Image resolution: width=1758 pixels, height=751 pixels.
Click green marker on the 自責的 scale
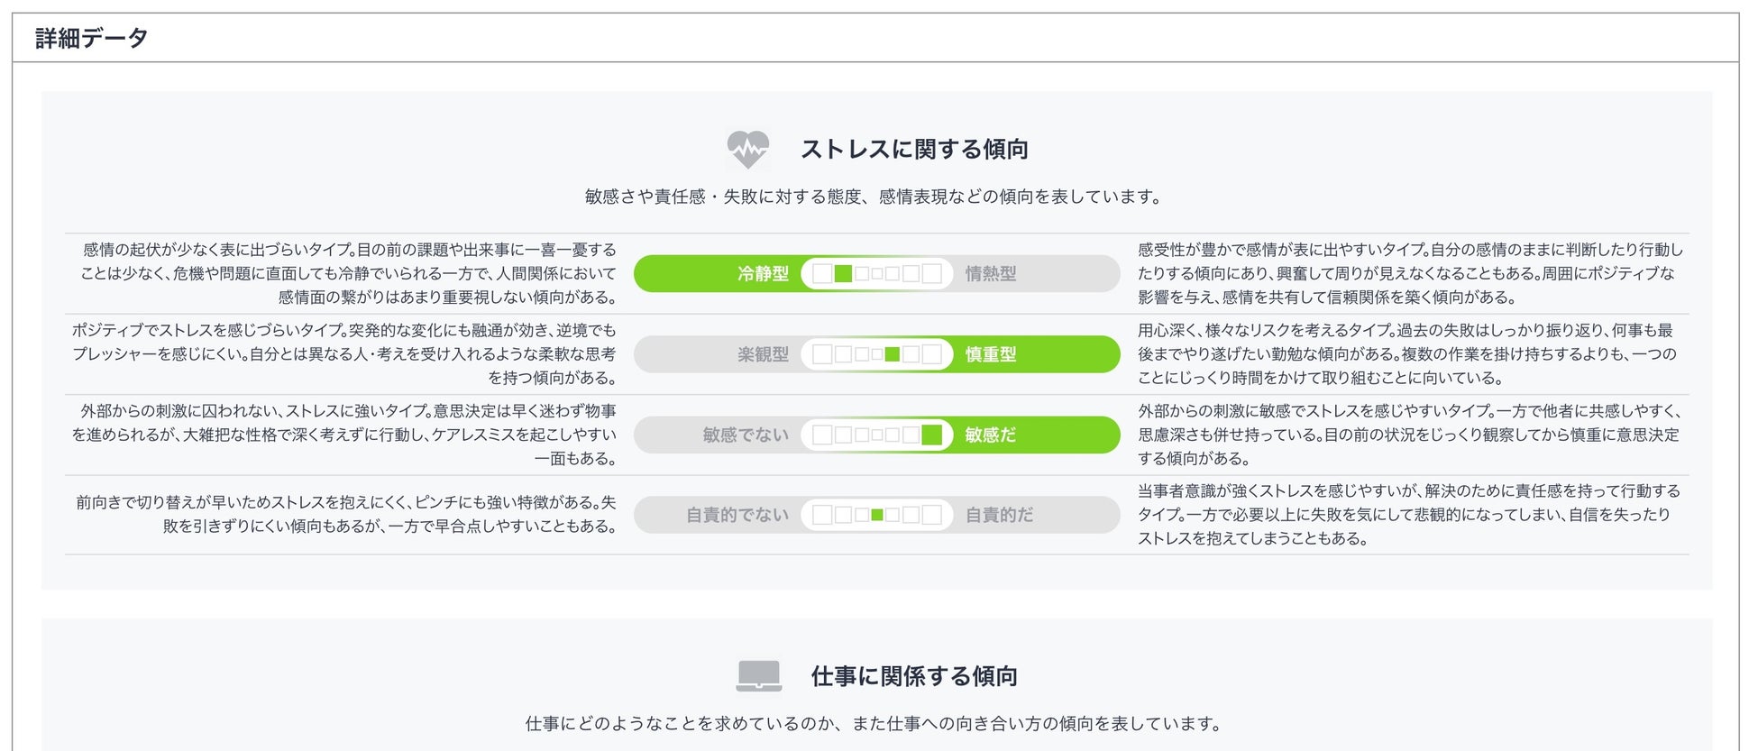coord(877,515)
